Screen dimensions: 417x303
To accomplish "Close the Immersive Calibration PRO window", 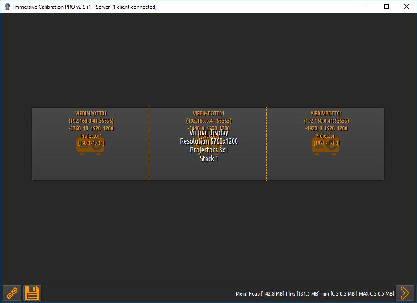I will pyautogui.click(x=407, y=7).
